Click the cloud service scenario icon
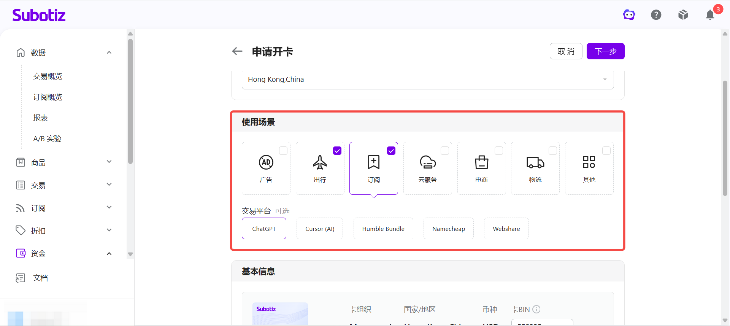This screenshot has height=326, width=730. (x=428, y=162)
